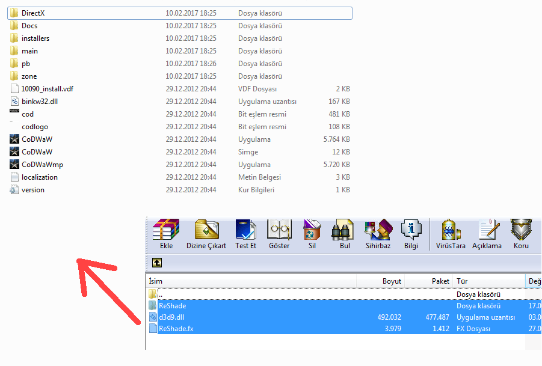Open the Bilgi (Info) icon

coord(411,234)
